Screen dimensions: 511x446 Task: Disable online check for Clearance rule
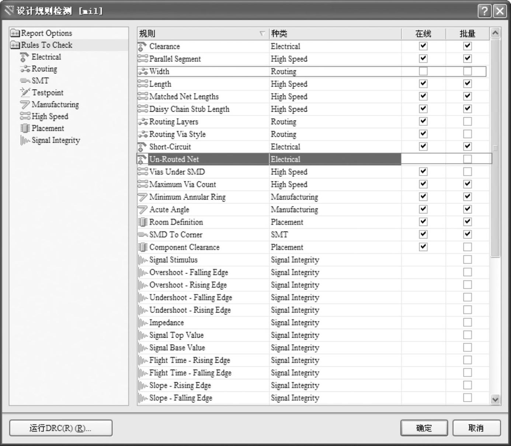[423, 46]
